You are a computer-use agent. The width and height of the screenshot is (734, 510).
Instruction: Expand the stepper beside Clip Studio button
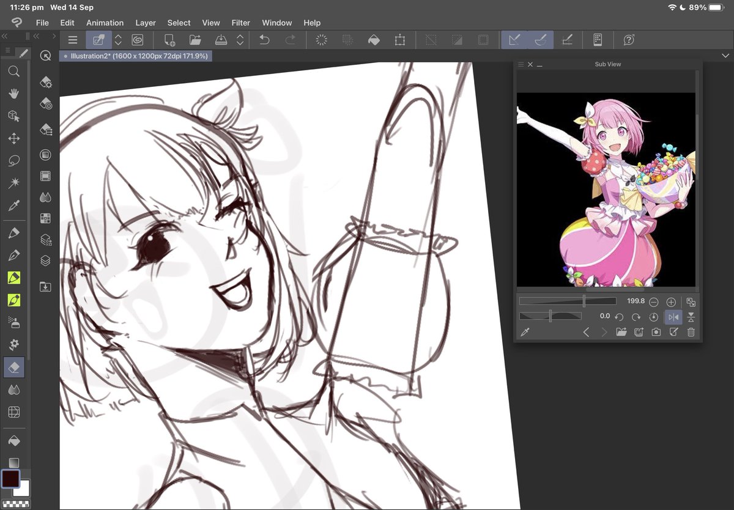point(119,40)
